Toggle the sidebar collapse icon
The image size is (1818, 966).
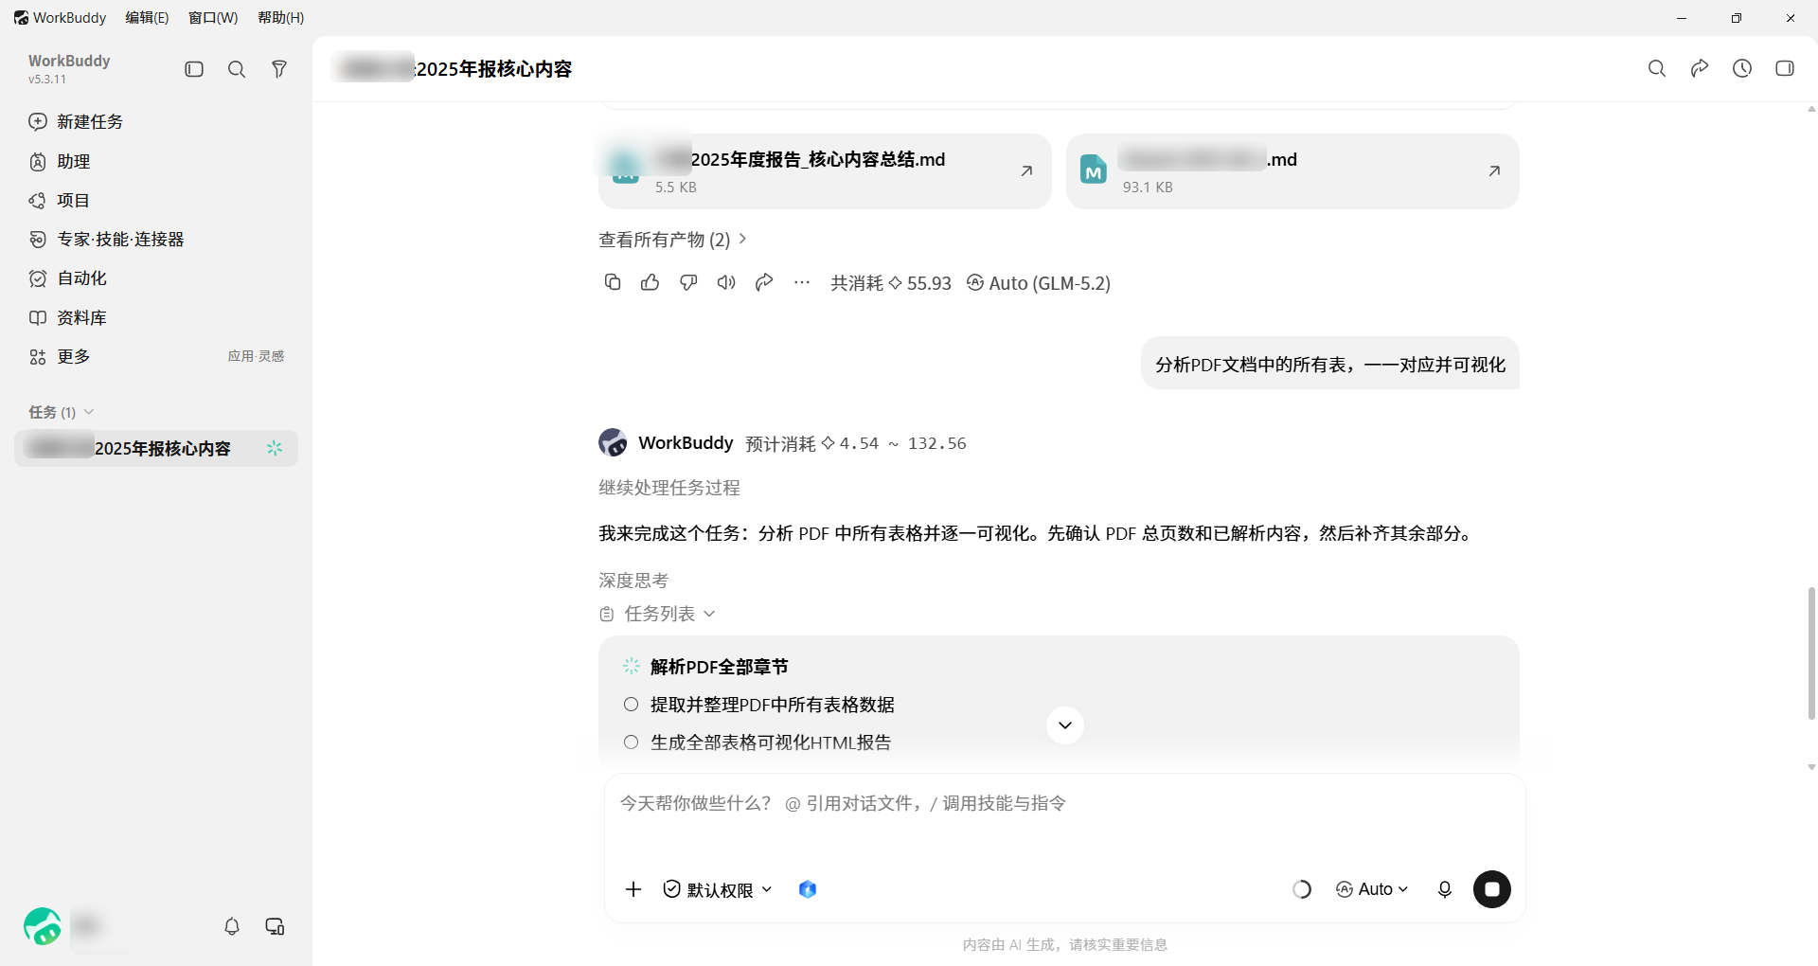[x=194, y=69]
